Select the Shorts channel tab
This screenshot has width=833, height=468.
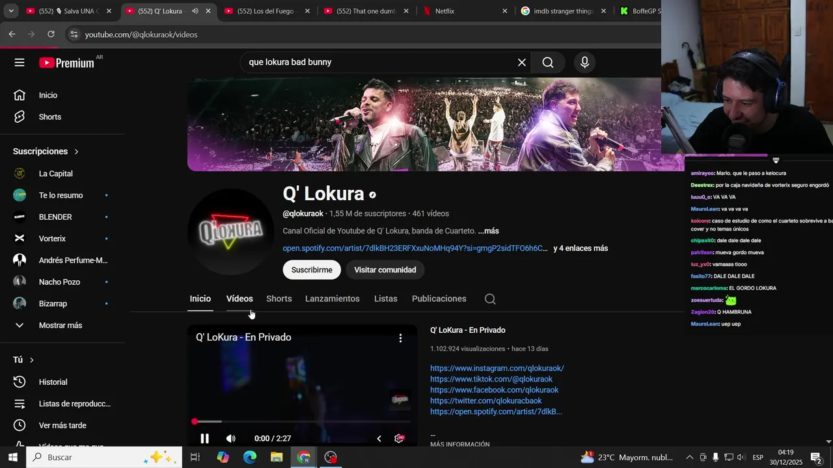click(279, 299)
